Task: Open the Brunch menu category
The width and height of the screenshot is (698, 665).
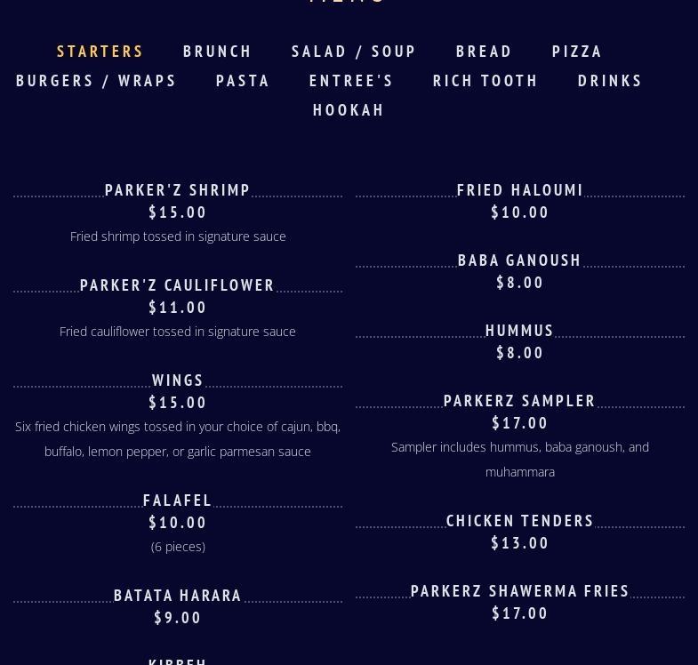Action: [218, 52]
